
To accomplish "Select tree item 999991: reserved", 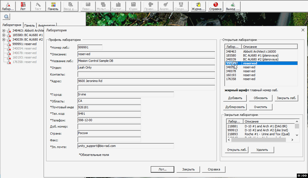I will coord(25,44).
